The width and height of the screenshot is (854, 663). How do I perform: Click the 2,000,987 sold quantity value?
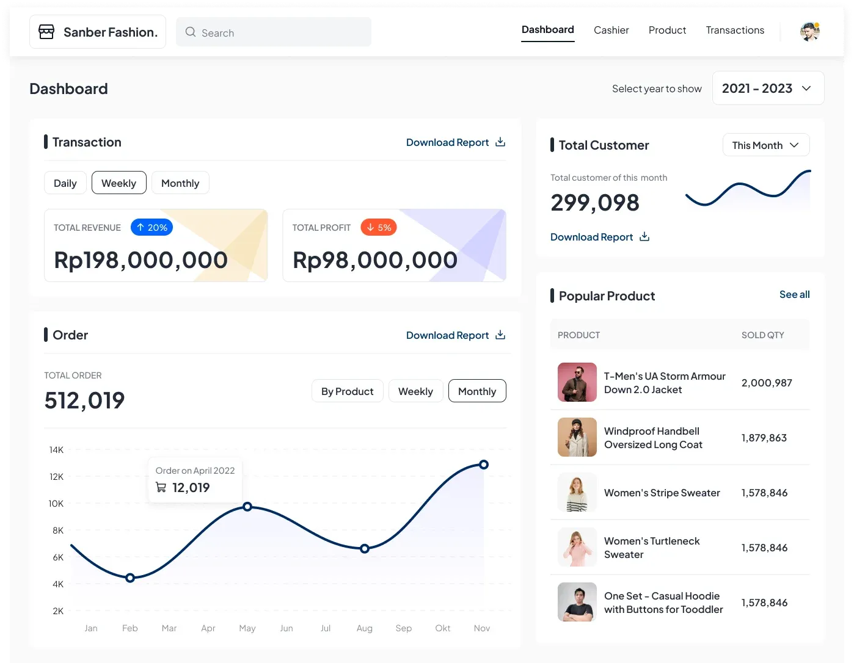tap(767, 383)
